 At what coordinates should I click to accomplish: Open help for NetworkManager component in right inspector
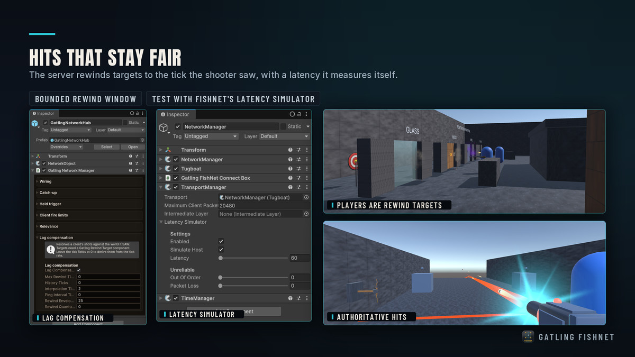pyautogui.click(x=290, y=159)
